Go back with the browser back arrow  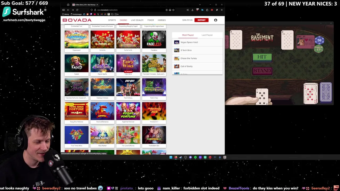68,10
